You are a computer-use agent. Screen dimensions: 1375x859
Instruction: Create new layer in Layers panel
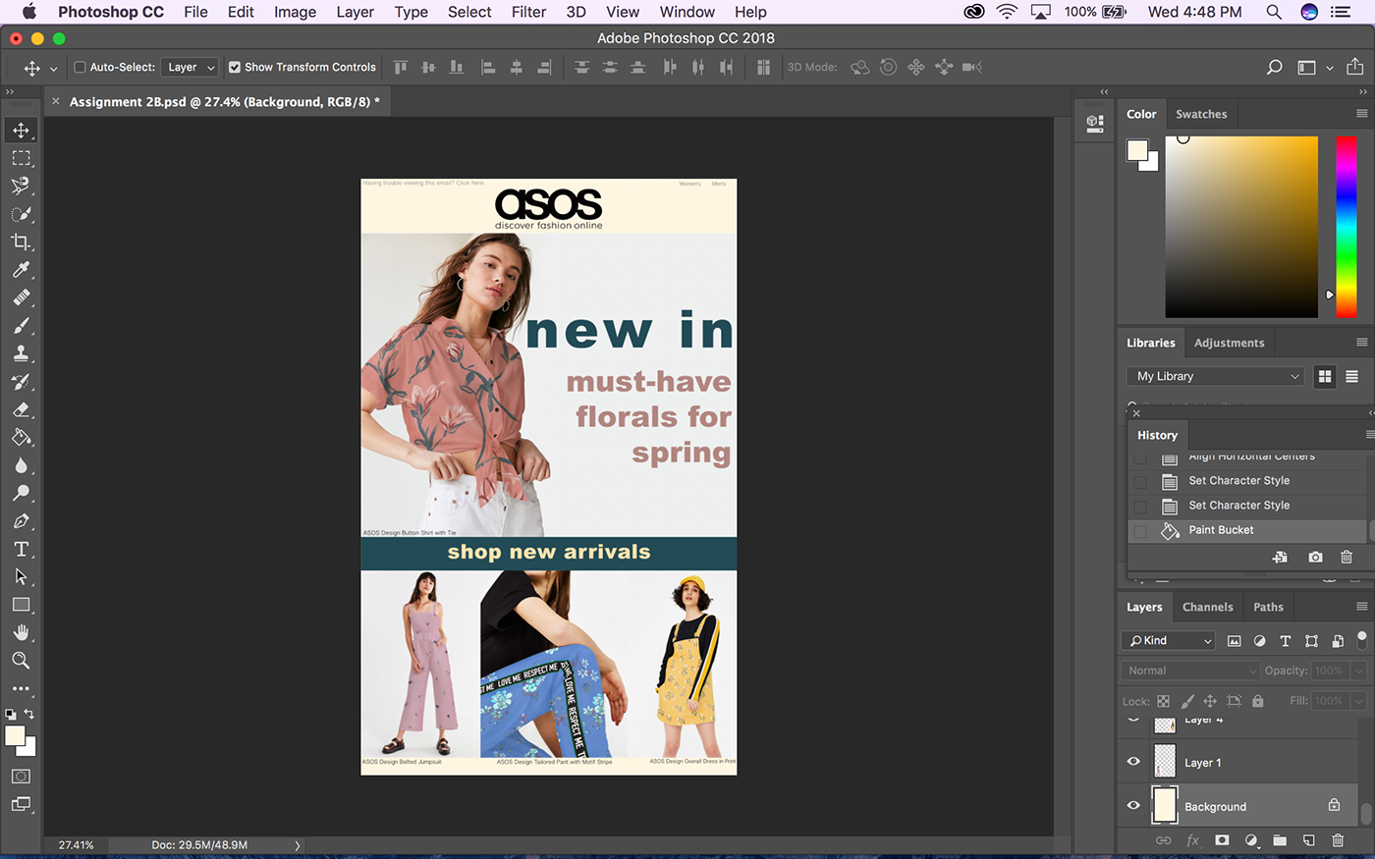[1308, 840]
